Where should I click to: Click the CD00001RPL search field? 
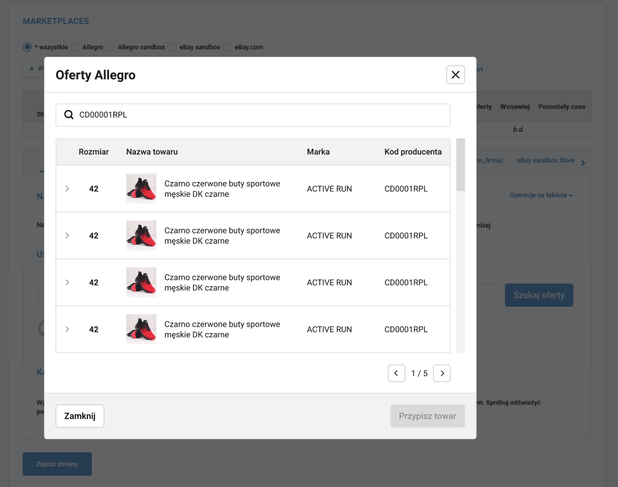pos(258,115)
